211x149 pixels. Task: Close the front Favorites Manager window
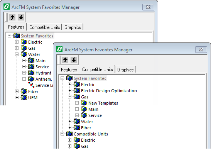[x=201, y=50]
